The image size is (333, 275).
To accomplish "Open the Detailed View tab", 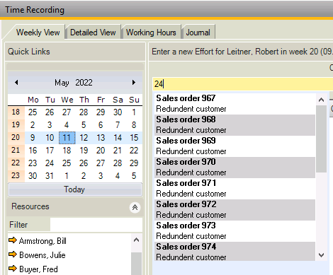I will pos(93,33).
